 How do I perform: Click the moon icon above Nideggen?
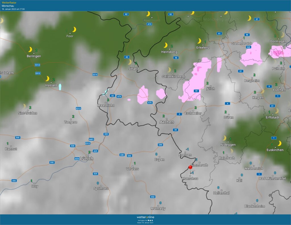click(225, 138)
